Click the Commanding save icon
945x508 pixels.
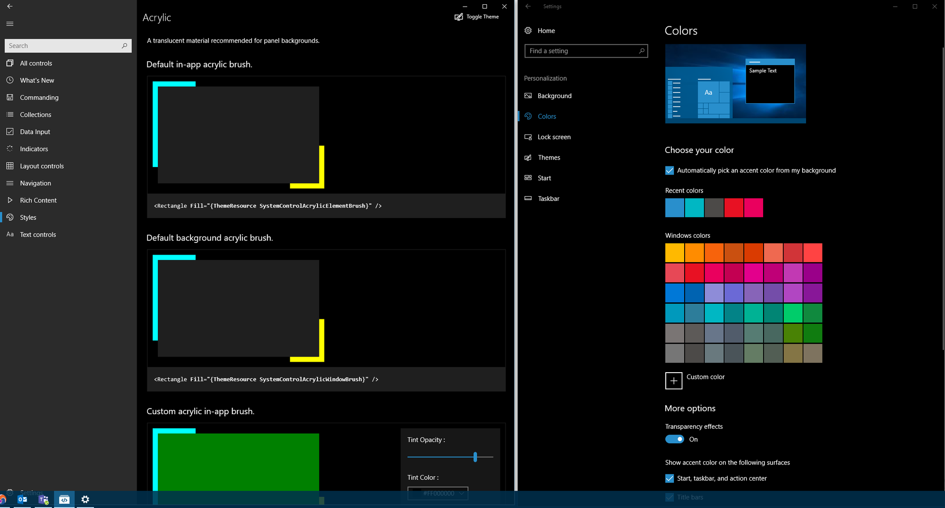(10, 97)
